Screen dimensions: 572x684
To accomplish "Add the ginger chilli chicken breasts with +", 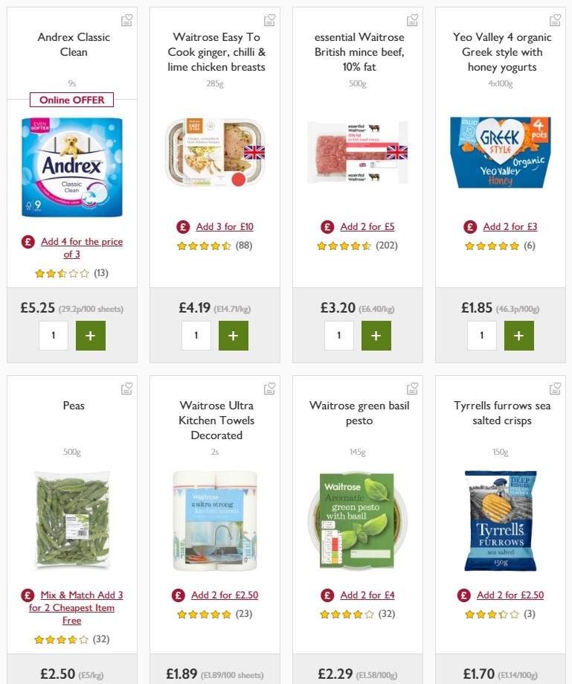I will point(233,336).
